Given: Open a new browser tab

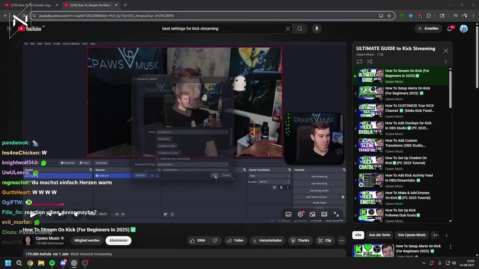Looking at the screenshot, I should 125,5.
